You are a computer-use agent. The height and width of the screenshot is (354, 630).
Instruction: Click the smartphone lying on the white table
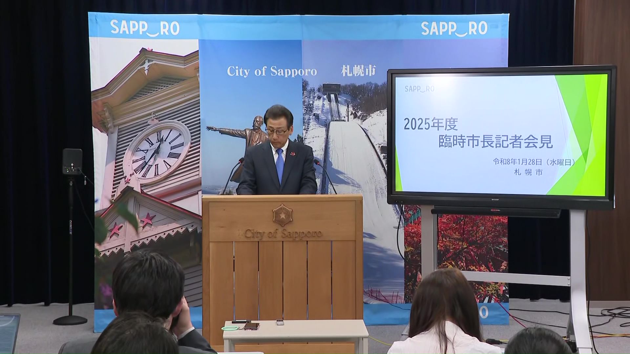(251, 326)
